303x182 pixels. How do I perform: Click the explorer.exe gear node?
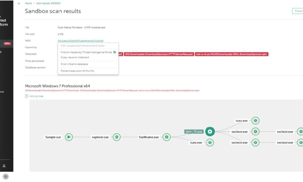116,137
